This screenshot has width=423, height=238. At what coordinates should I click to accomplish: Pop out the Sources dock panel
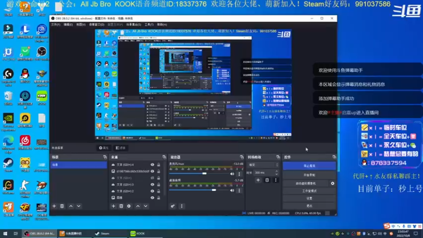164,157
